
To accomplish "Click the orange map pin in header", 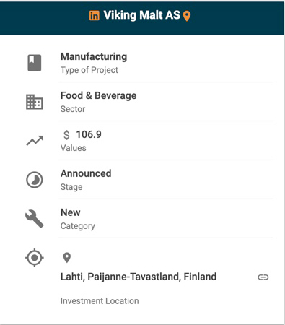I will pyautogui.click(x=187, y=16).
